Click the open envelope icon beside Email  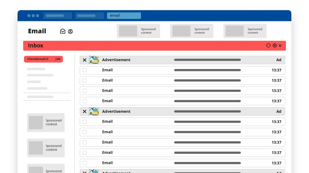63,31
